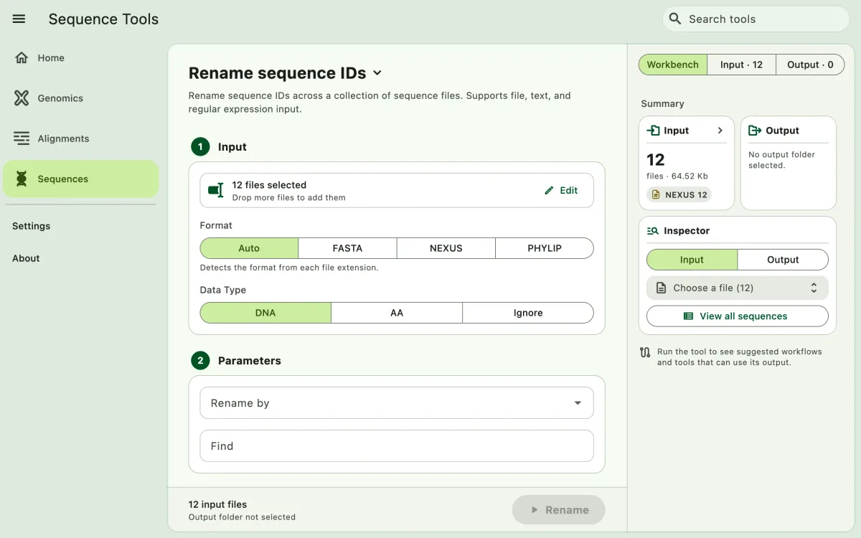Select FASTA format option
Viewport: 861px width, 538px height.
[347, 248]
